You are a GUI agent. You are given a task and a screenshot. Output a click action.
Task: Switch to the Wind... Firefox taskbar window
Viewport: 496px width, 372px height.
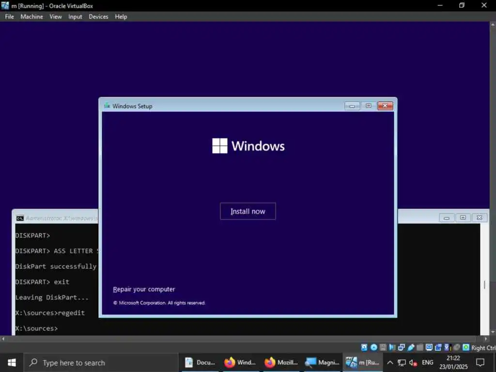click(x=240, y=362)
